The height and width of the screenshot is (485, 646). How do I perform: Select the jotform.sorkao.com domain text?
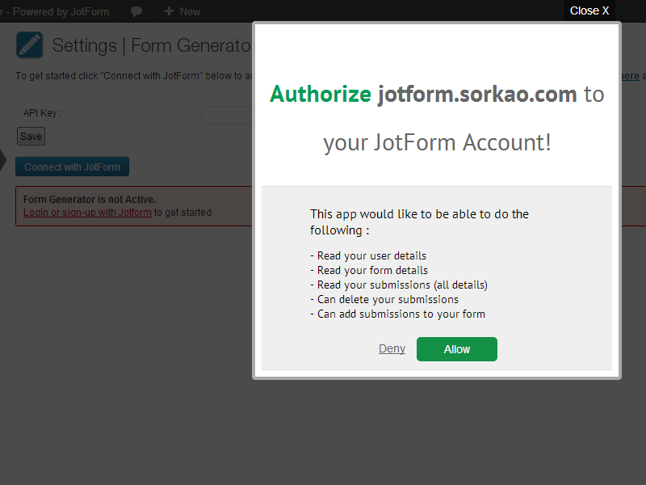tap(477, 94)
